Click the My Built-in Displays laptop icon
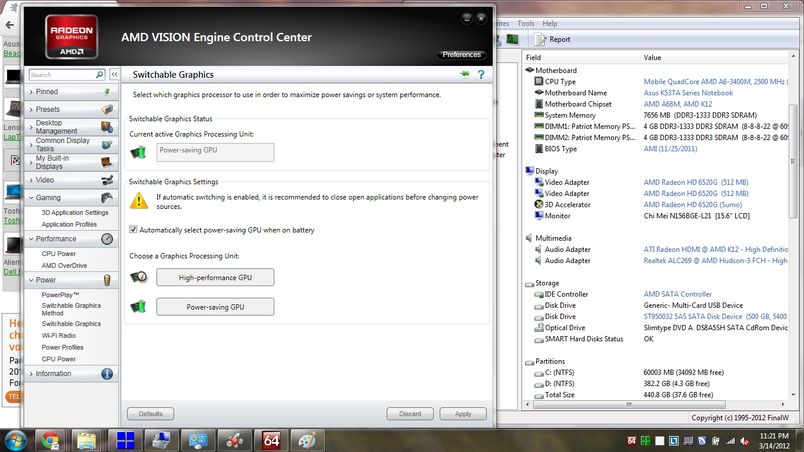The image size is (804, 452). tap(107, 162)
